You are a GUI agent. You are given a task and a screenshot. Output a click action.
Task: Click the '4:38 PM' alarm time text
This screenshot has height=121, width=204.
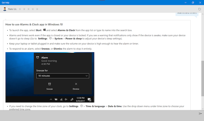(x=46, y=64)
